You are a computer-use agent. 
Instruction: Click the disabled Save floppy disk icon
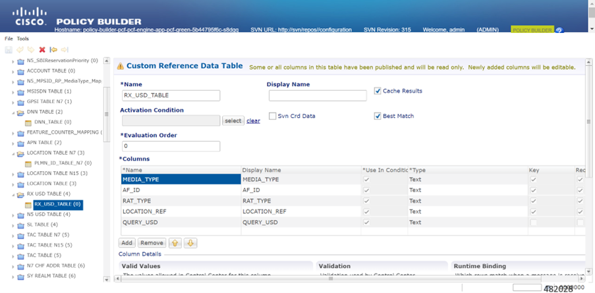pyautogui.click(x=9, y=49)
